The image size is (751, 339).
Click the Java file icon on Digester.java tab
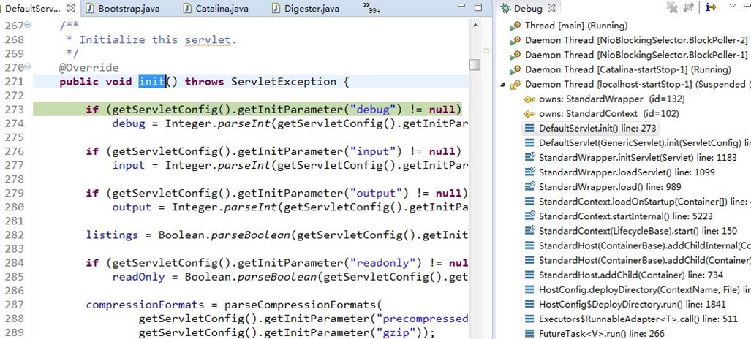276,8
